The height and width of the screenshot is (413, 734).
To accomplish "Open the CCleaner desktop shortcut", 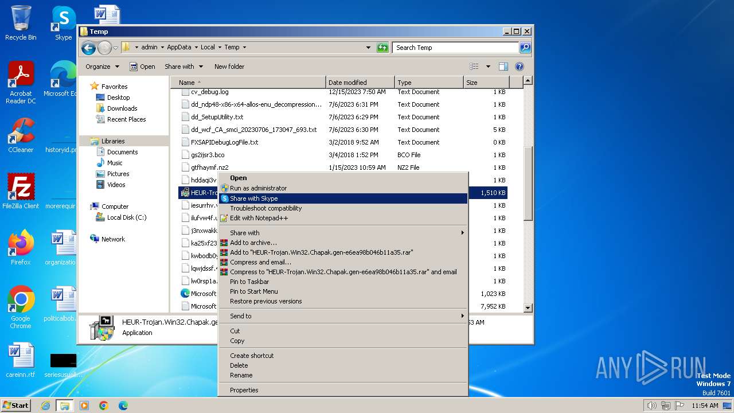I will tap(21, 135).
